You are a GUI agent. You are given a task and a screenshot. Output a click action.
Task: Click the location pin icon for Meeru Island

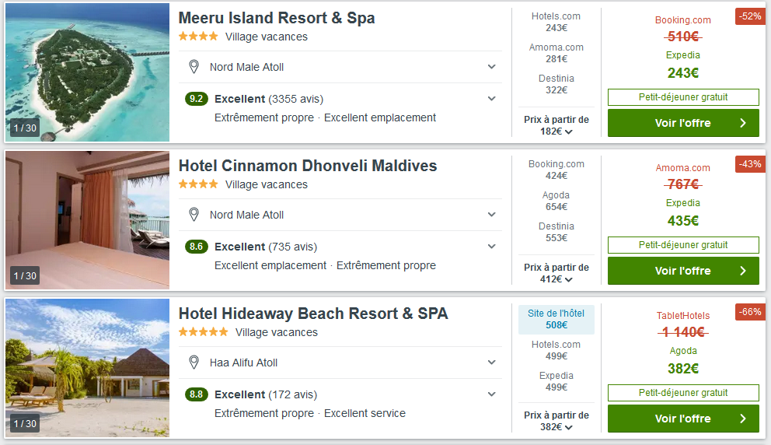194,67
